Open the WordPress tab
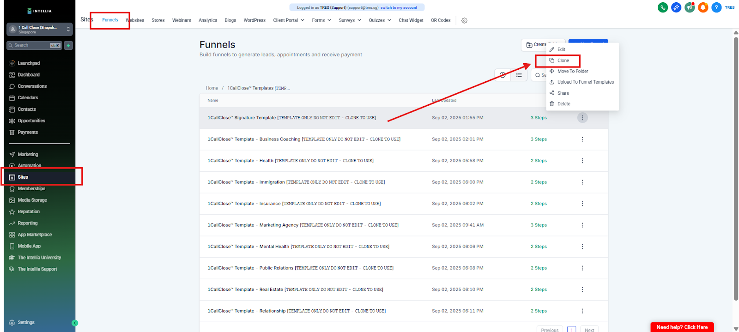The height and width of the screenshot is (332, 739). pyautogui.click(x=254, y=20)
